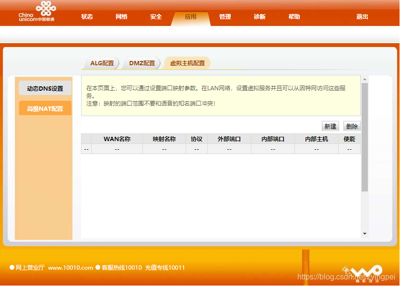Click the WAN名称 column header
Screen dimensions: 400x286
[x=117, y=139]
